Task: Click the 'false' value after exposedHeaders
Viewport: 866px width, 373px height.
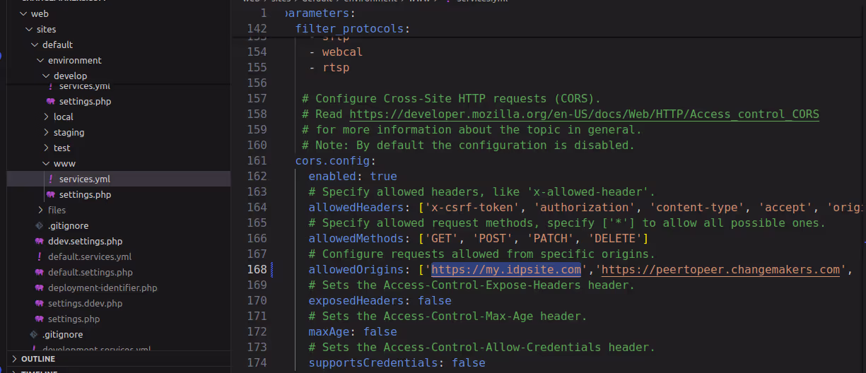Action: 434,301
